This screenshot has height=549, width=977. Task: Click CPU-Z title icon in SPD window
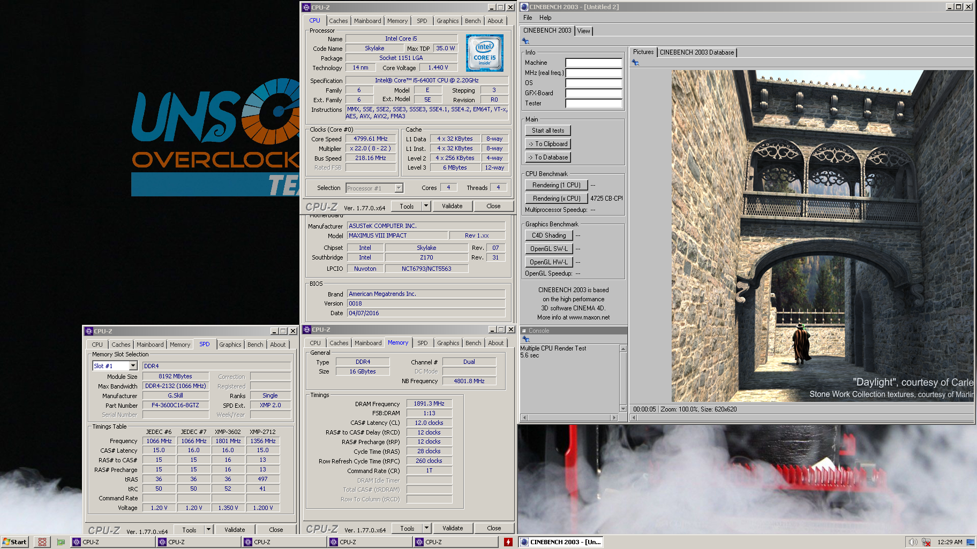[89, 331]
